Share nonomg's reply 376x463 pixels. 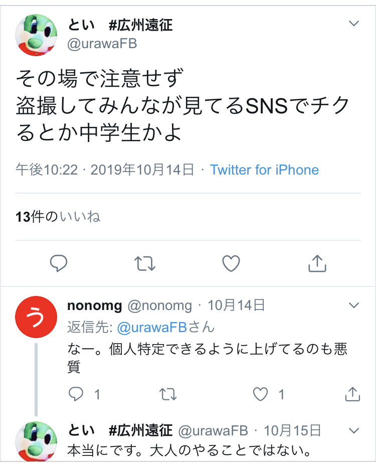(353, 394)
